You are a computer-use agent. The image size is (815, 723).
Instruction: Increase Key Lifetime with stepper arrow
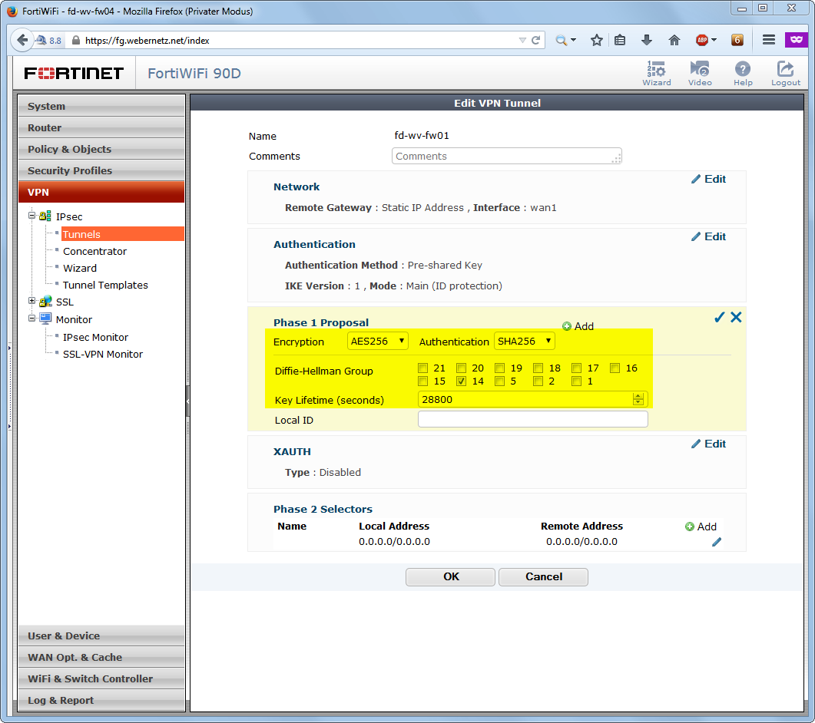tap(638, 396)
